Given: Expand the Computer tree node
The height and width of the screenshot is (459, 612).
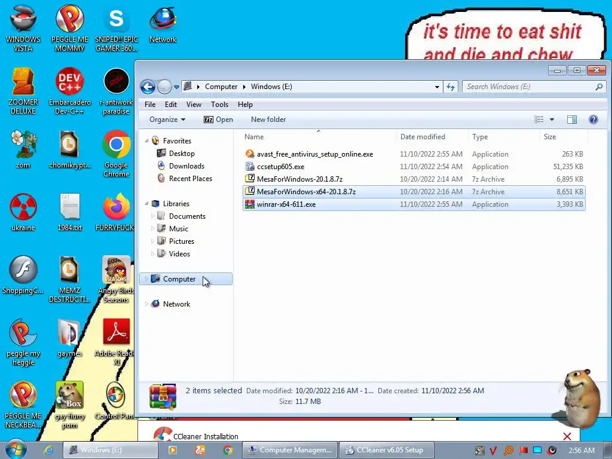Looking at the screenshot, I should (x=147, y=279).
